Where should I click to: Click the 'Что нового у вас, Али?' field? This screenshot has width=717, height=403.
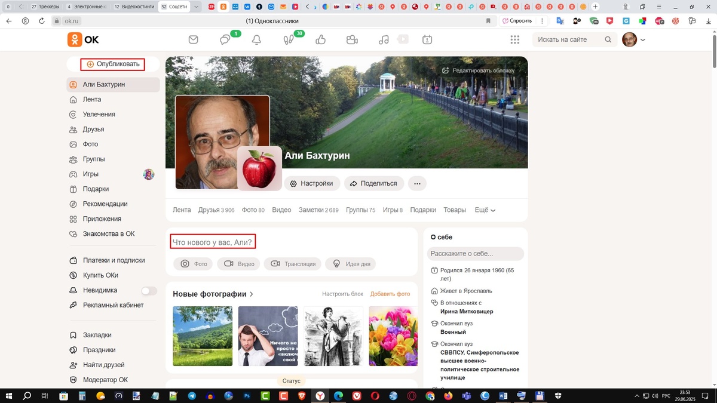[213, 242]
